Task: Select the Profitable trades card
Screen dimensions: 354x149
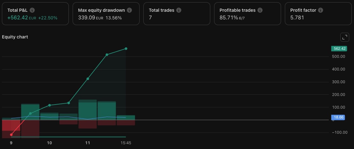Action: tap(248, 14)
